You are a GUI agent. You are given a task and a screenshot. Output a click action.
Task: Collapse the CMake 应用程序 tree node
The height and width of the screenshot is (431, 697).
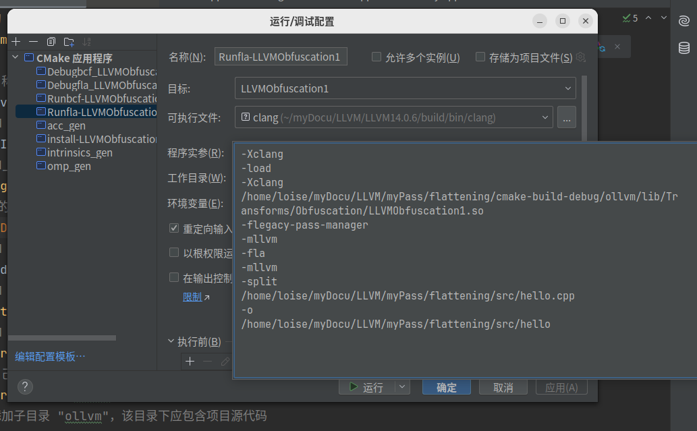coord(16,57)
